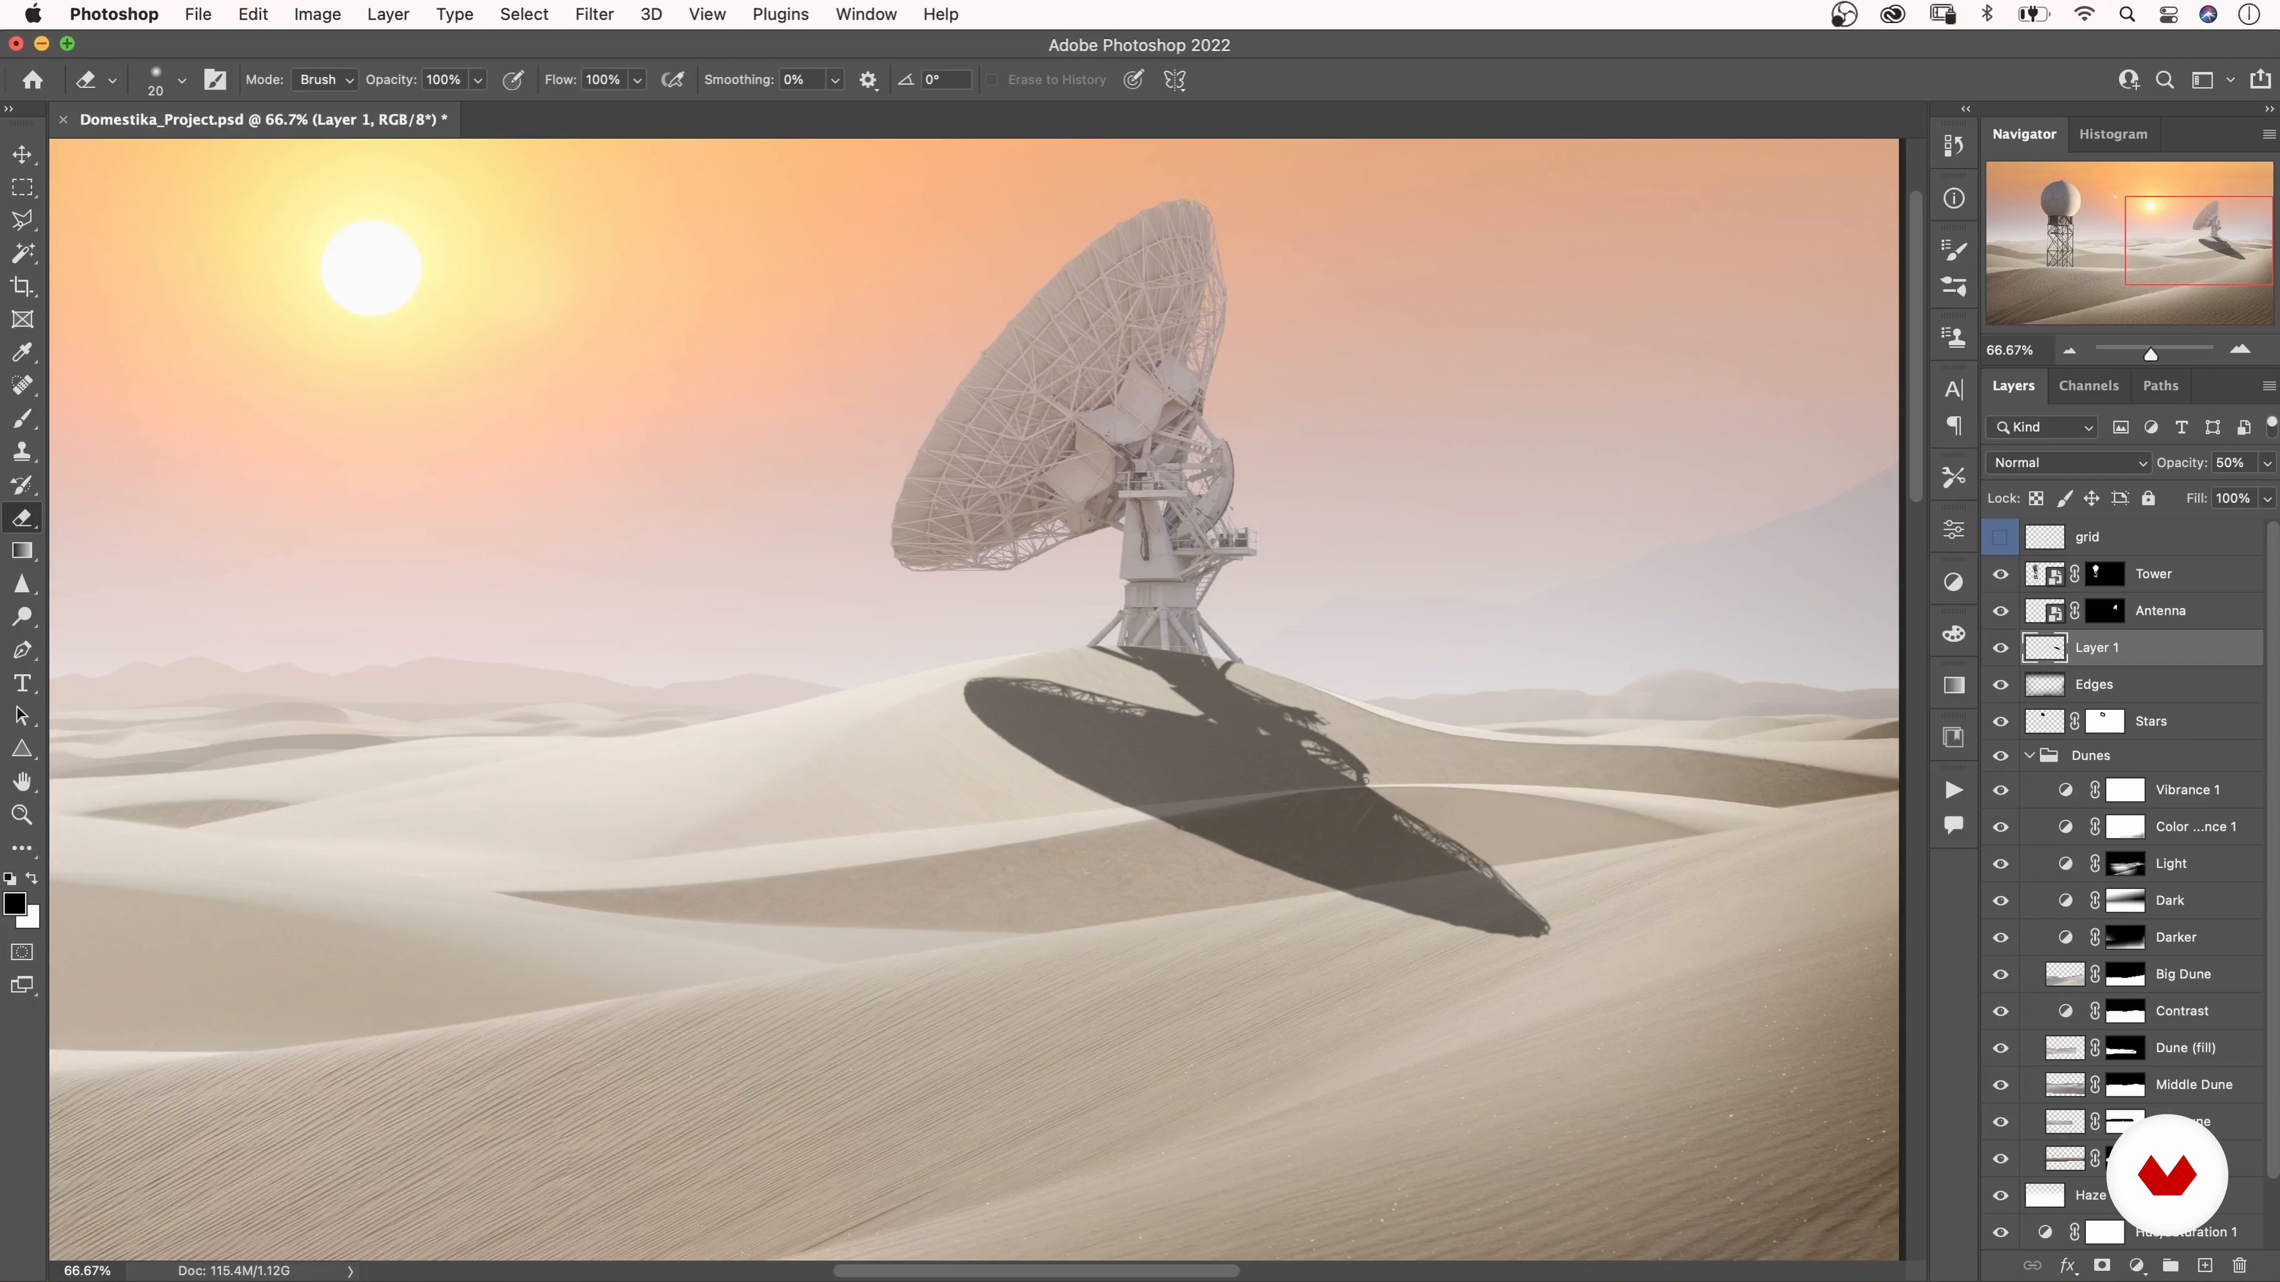
Task: Open the eraser Mode dropdown
Action: click(x=325, y=80)
